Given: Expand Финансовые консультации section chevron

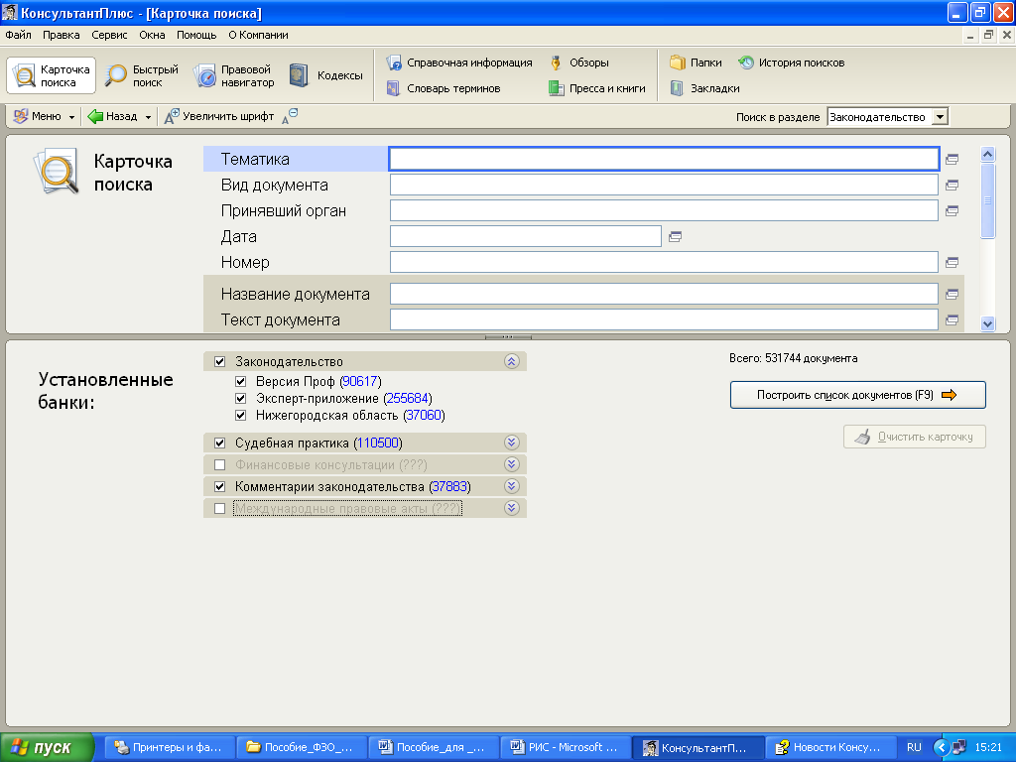Looking at the screenshot, I should (x=512, y=464).
